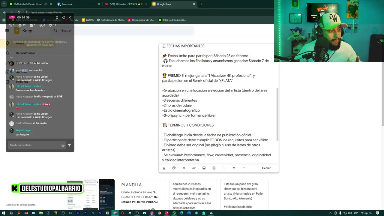Click Licencias de código abierto link

20,205
